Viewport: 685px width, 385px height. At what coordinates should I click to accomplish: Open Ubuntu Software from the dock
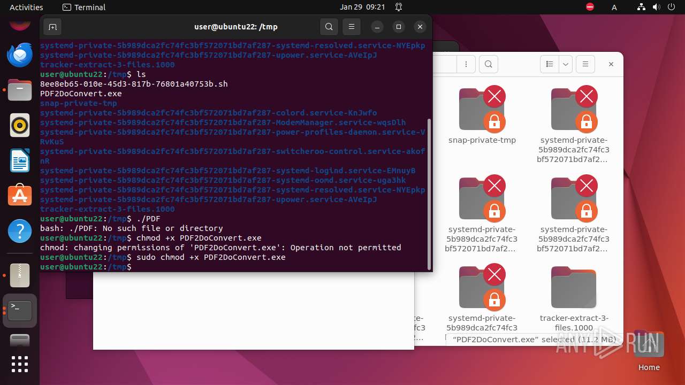20,196
